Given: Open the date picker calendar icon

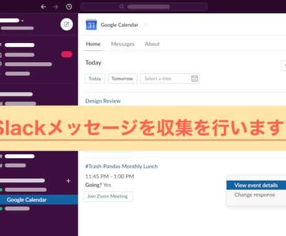Looking at the screenshot, I should [195, 78].
